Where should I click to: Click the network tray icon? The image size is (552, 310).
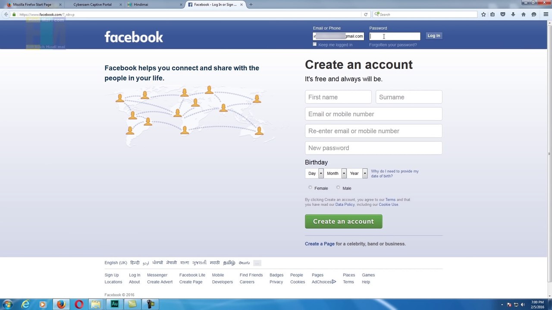516,305
